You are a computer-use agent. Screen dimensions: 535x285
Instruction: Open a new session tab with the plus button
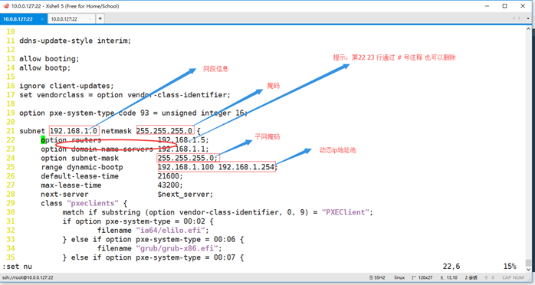[x=100, y=18]
